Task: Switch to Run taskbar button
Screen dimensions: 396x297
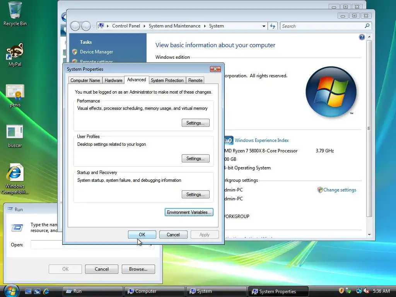Action: pyautogui.click(x=92, y=291)
